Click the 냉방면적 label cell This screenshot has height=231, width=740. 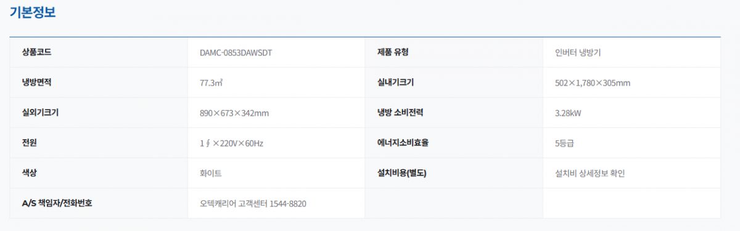point(99,83)
